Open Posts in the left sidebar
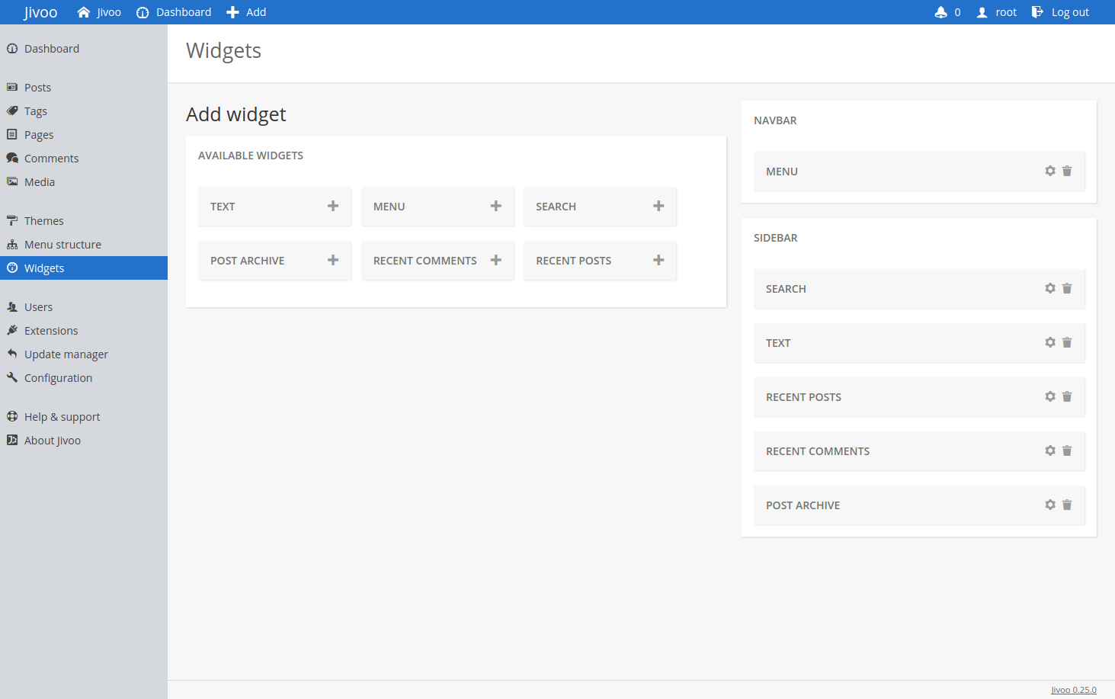 point(37,88)
